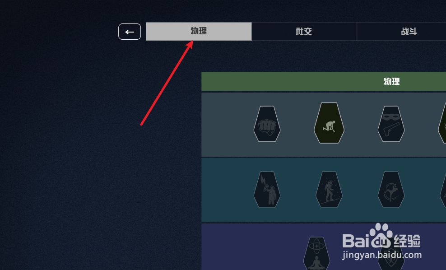The height and width of the screenshot is (270, 446).
Task: Click the jingyan.baidu.com watermark text
Action: click(382, 255)
